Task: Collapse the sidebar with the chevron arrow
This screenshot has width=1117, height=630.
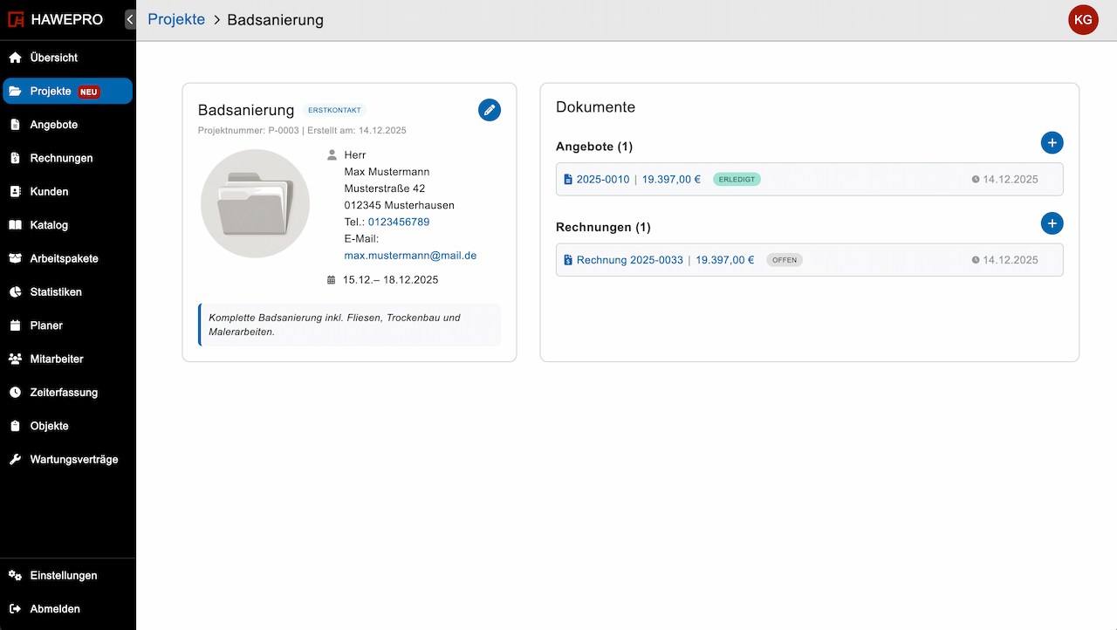Action: tap(129, 19)
